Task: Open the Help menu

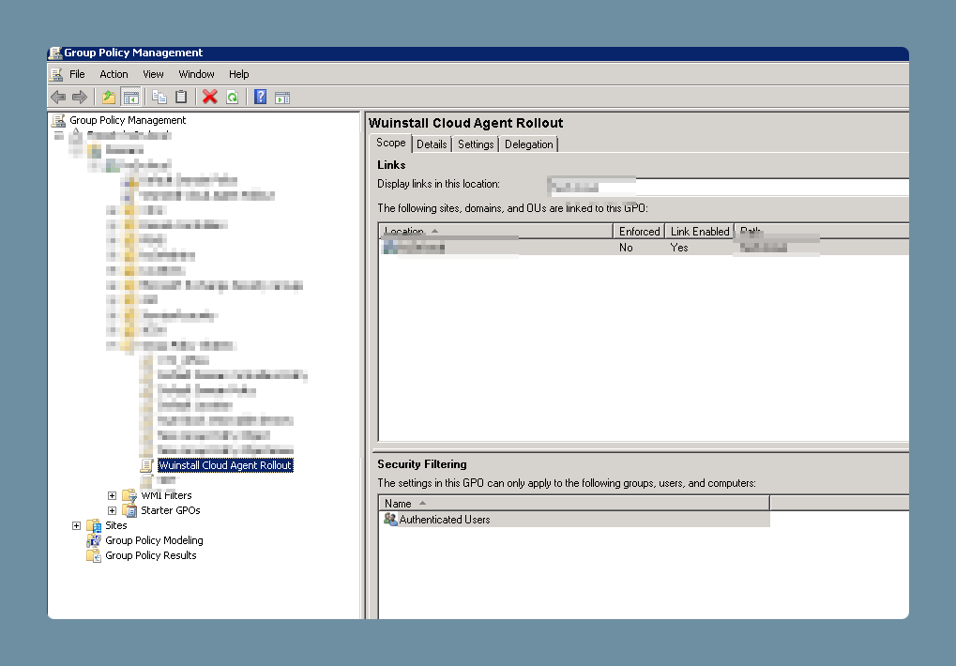Action: (239, 74)
